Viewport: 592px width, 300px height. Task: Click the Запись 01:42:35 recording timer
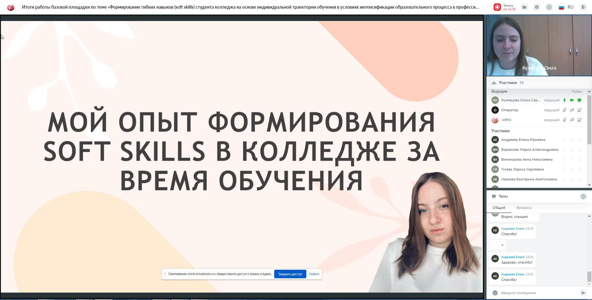[x=509, y=7]
